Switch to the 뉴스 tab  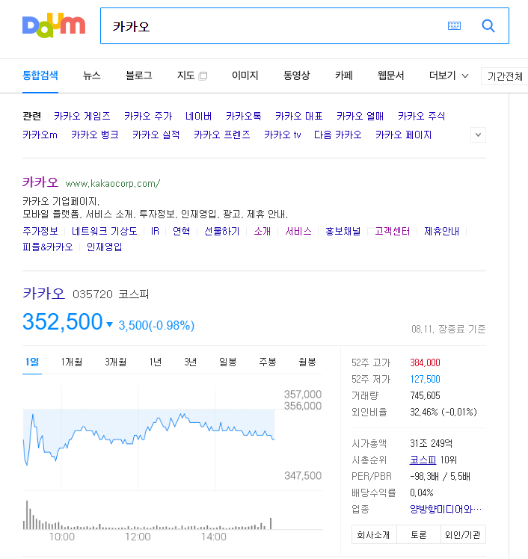pyautogui.click(x=92, y=75)
